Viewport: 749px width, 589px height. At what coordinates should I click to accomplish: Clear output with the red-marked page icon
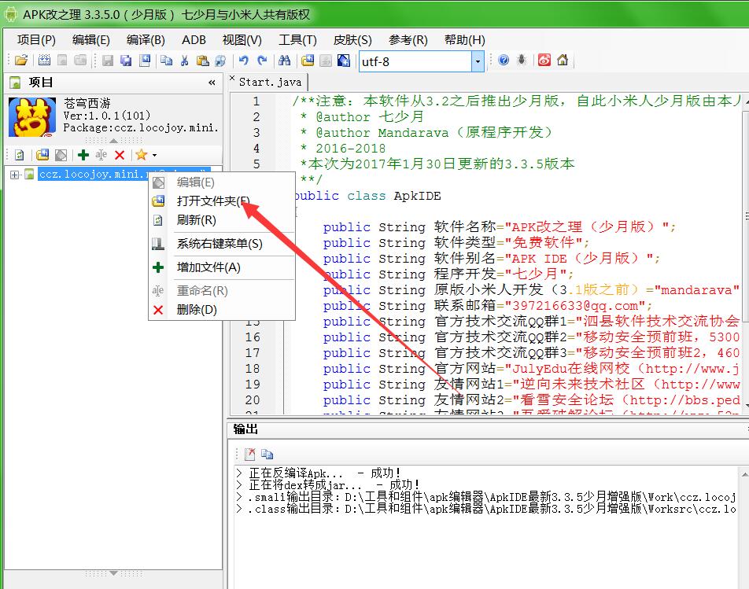click(x=249, y=454)
